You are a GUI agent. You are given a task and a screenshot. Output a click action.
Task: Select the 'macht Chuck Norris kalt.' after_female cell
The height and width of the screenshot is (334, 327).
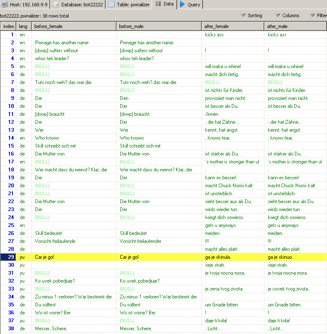229,186
